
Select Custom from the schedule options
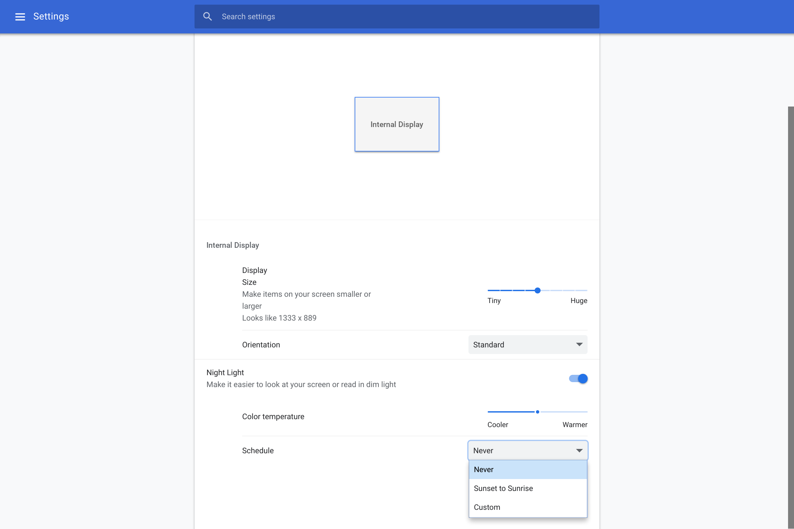[x=487, y=507]
